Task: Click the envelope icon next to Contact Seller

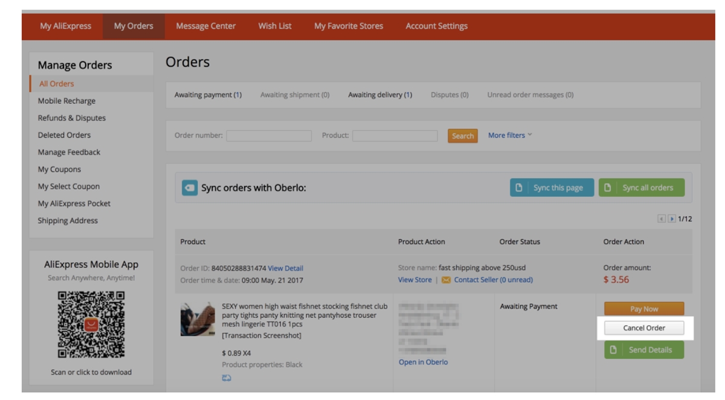Action: coord(446,280)
